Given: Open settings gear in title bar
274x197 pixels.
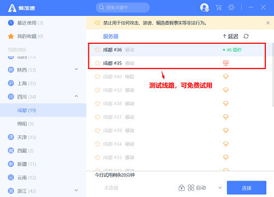Looking at the screenshot, I should pos(231,8).
